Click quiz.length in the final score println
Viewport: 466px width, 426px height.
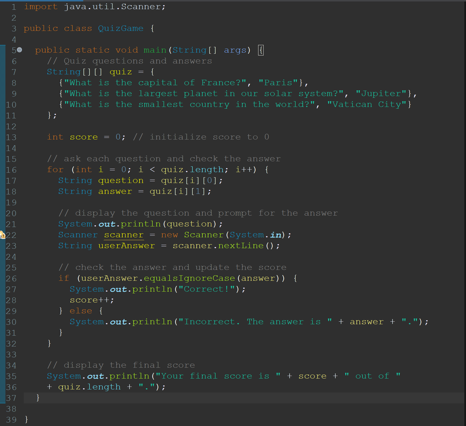tap(89, 387)
